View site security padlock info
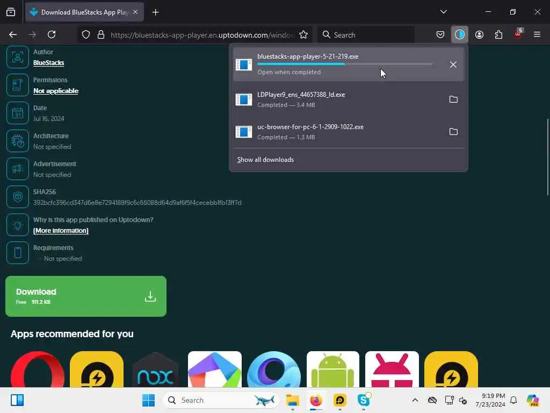550x413 pixels. coord(101,34)
